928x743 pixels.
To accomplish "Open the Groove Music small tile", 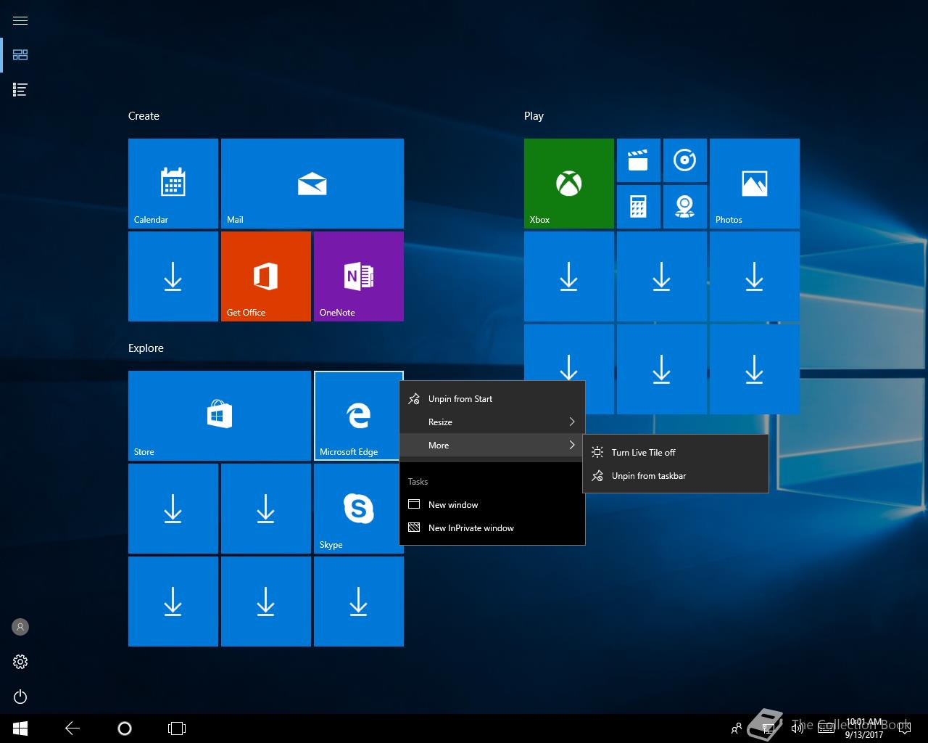I will [685, 160].
